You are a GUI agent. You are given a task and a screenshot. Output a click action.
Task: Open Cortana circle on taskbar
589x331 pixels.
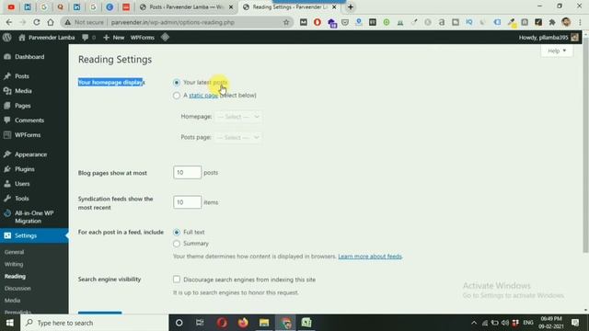(x=179, y=323)
